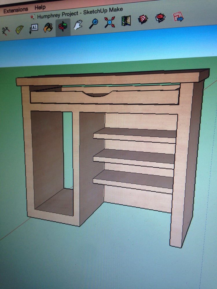Open the 3D Warehouse icon

(x=143, y=19)
